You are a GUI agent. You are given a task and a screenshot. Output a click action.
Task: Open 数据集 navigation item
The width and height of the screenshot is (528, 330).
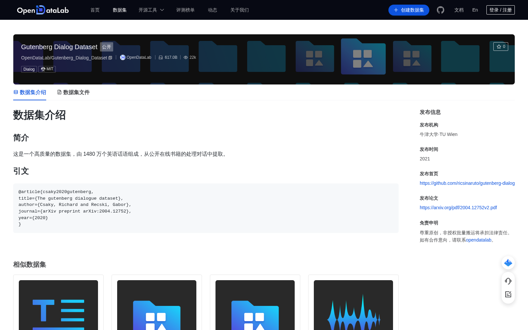(120, 10)
